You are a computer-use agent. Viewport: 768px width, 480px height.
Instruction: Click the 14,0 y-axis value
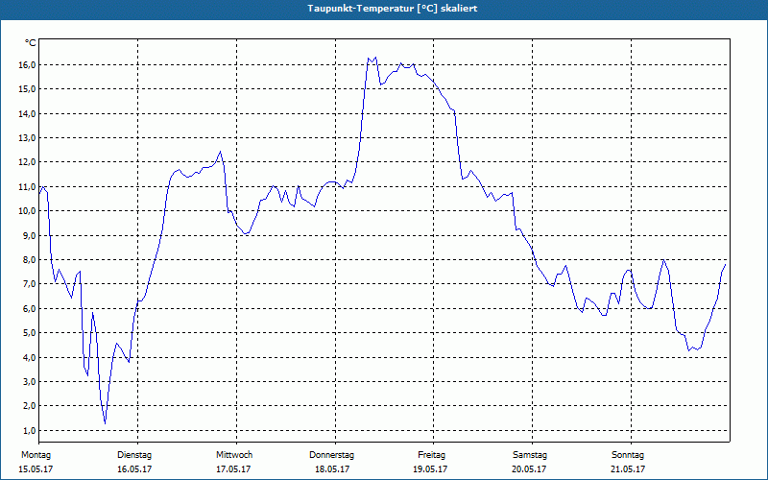[27, 113]
